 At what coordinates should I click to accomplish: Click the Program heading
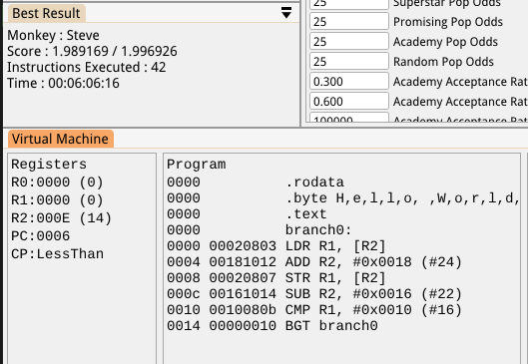click(197, 165)
